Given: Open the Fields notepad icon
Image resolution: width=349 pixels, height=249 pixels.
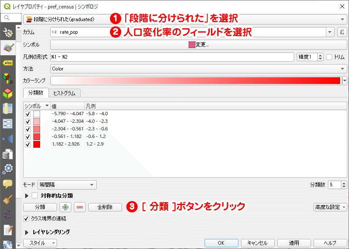Looking at the screenshot, I should point(8,108).
